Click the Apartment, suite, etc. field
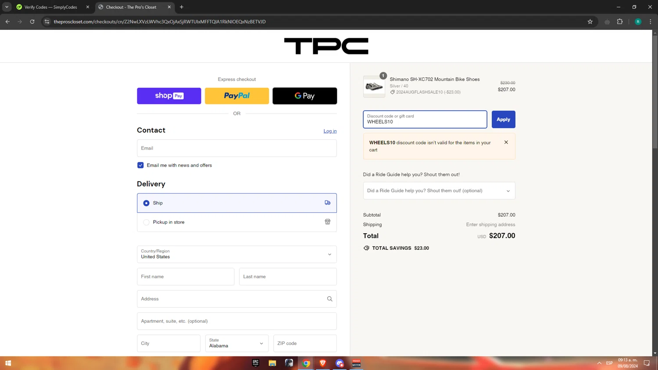Image resolution: width=658 pixels, height=370 pixels. (x=237, y=321)
